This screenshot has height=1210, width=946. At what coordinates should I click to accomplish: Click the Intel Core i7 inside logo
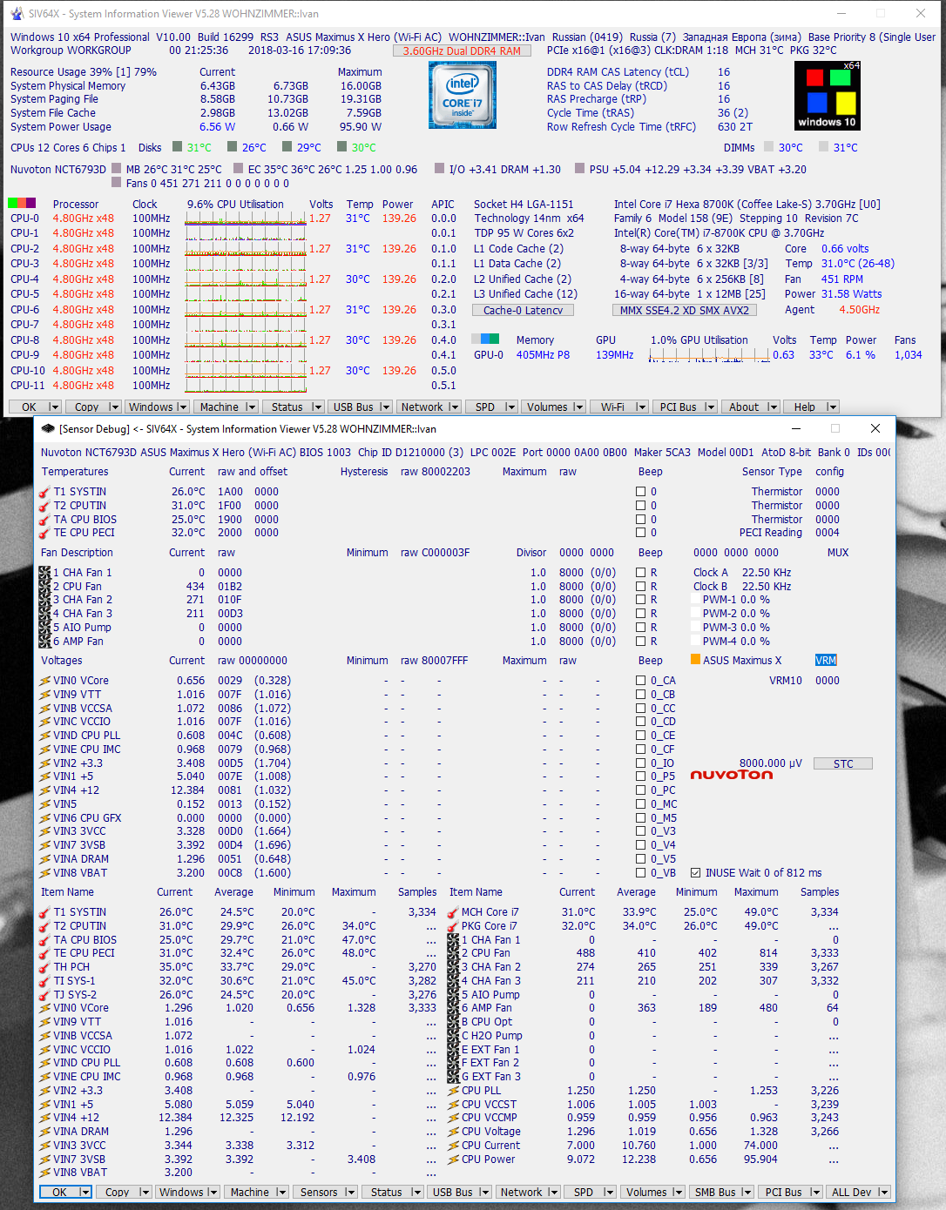coord(463,96)
